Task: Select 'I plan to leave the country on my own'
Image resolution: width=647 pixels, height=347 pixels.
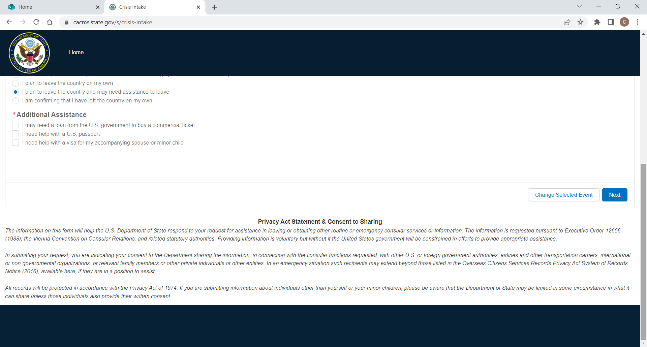Action: click(16, 83)
